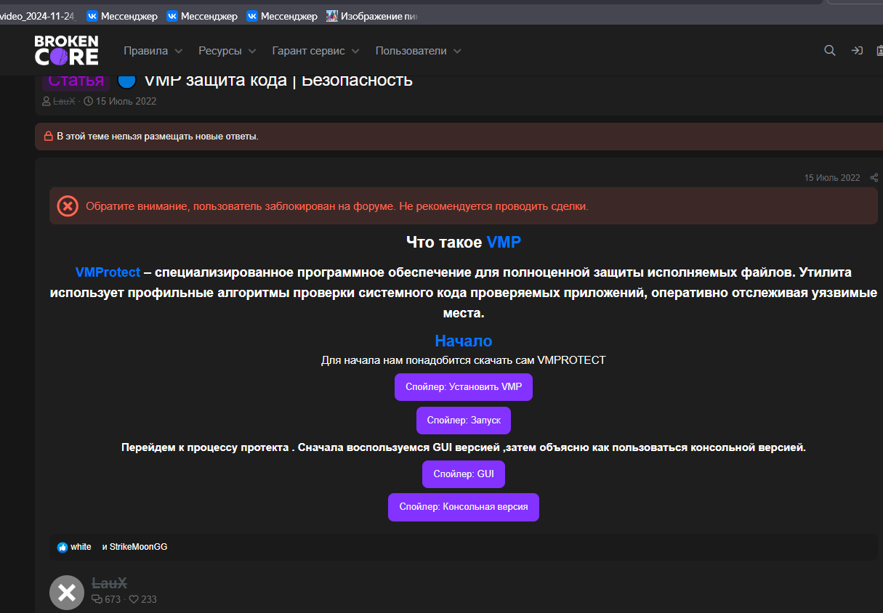883x613 pixels.
Task: Expand the Ресурсы dropdown menu
Action: 227,51
